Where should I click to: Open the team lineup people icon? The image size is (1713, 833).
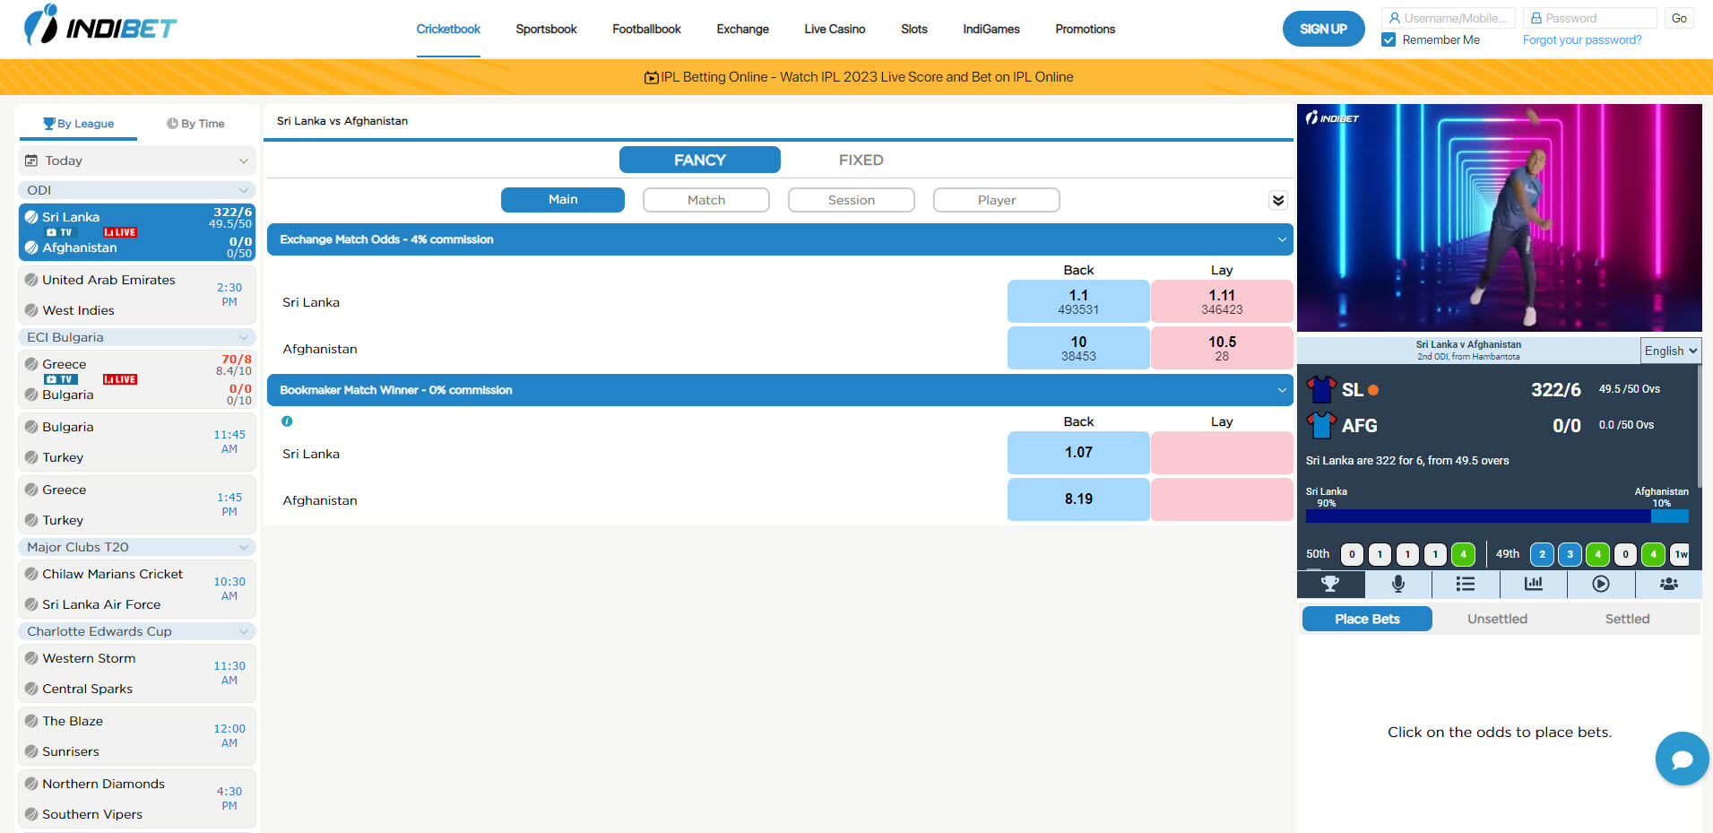pos(1668,584)
